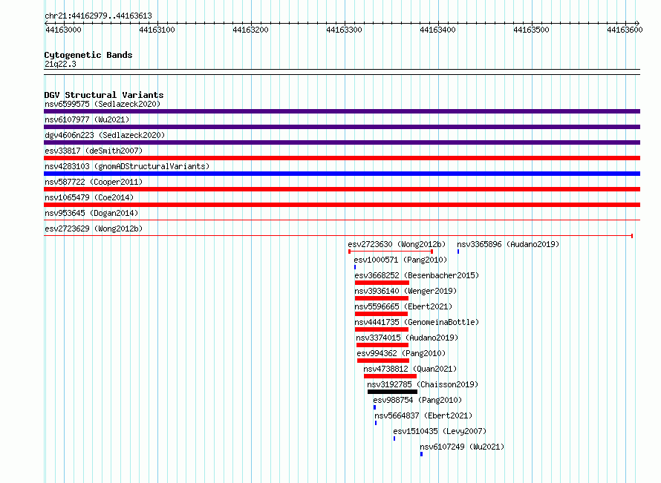Open nsv3936140 (Wenger2019) label
This screenshot has width=661, height=483.
406,291
